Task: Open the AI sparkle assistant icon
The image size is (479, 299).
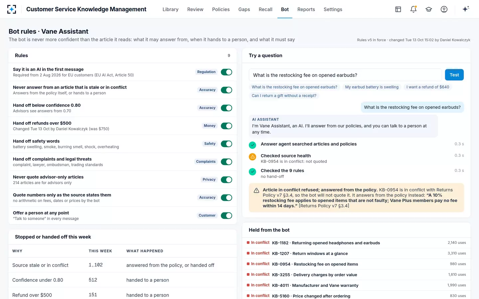Action: click(x=466, y=9)
